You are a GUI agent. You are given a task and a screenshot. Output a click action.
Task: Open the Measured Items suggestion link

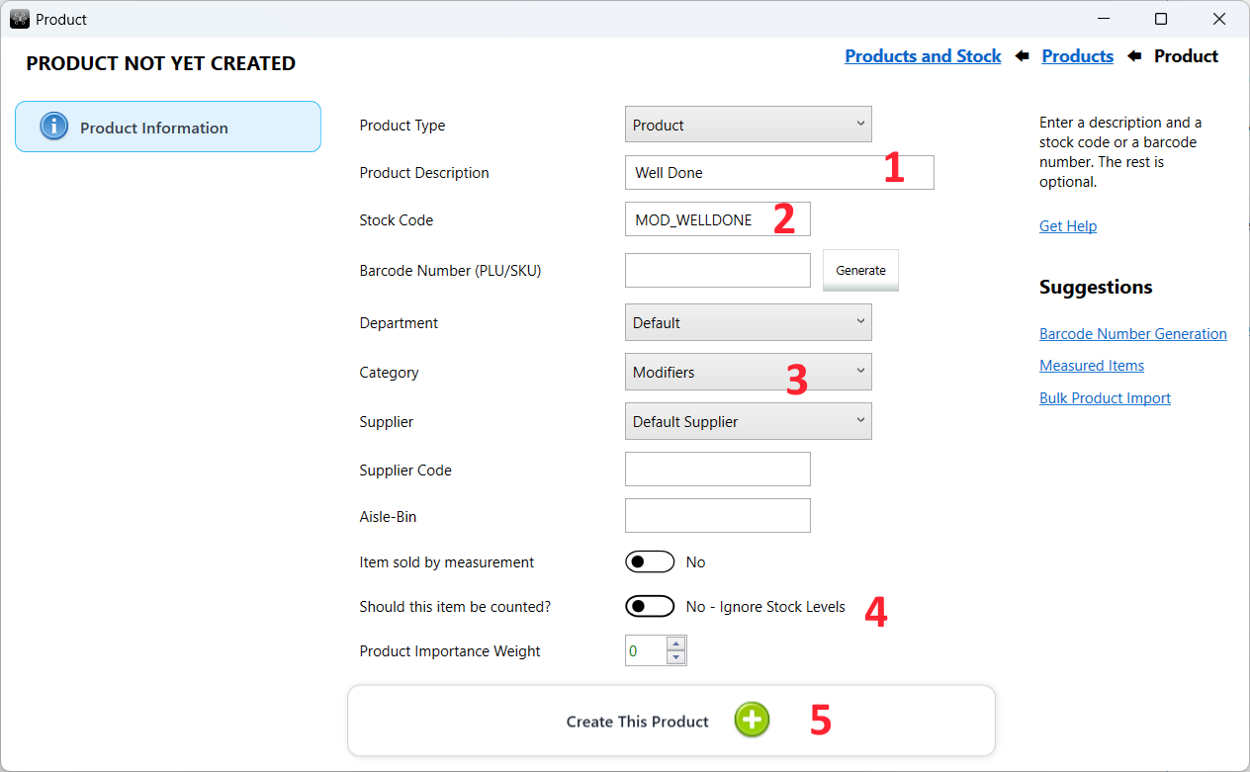(x=1092, y=366)
